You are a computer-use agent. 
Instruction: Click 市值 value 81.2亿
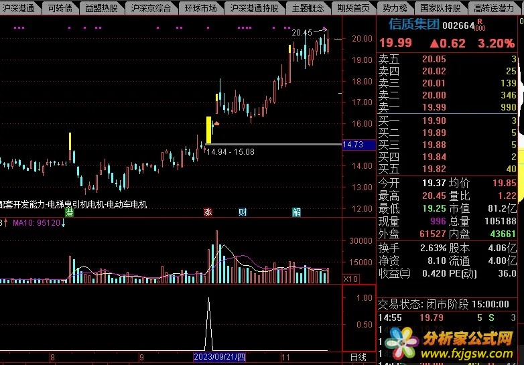(502, 208)
